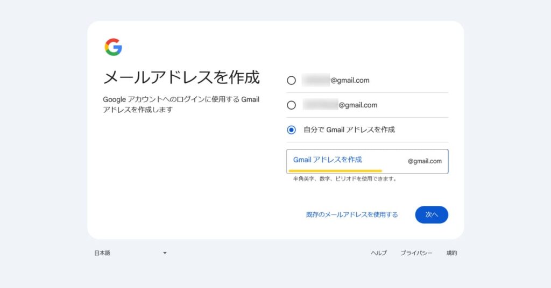Select the first suggested @gmail.com address radio
The height and width of the screenshot is (288, 551).
[x=291, y=81]
